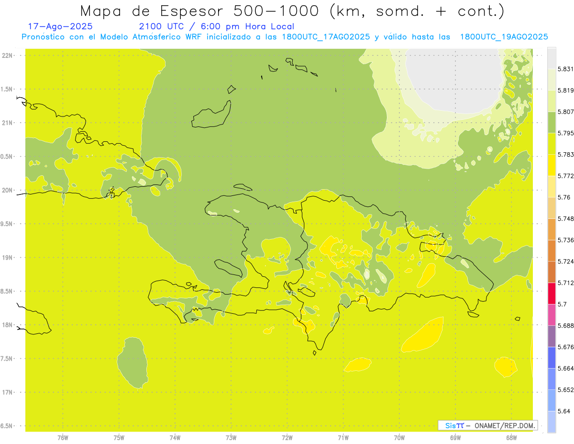Click the red colorbar segment between 5.712 and 5.7
574x444 pixels.
pyautogui.click(x=552, y=293)
